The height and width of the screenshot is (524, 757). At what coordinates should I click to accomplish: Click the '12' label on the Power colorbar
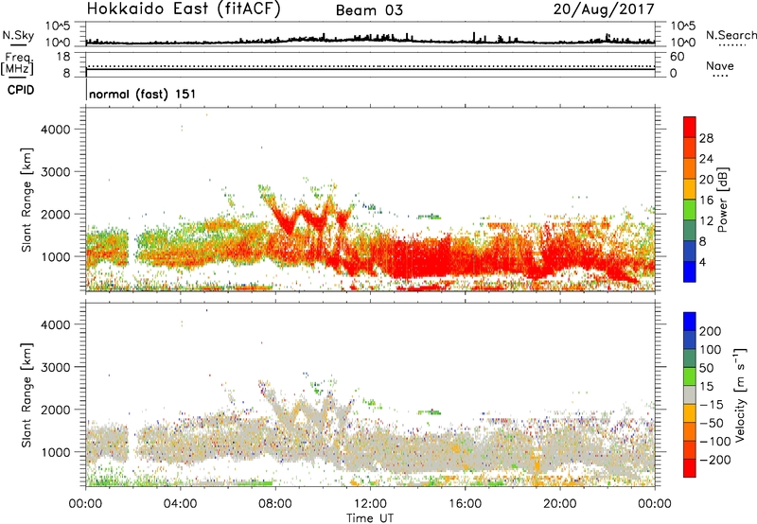706,221
